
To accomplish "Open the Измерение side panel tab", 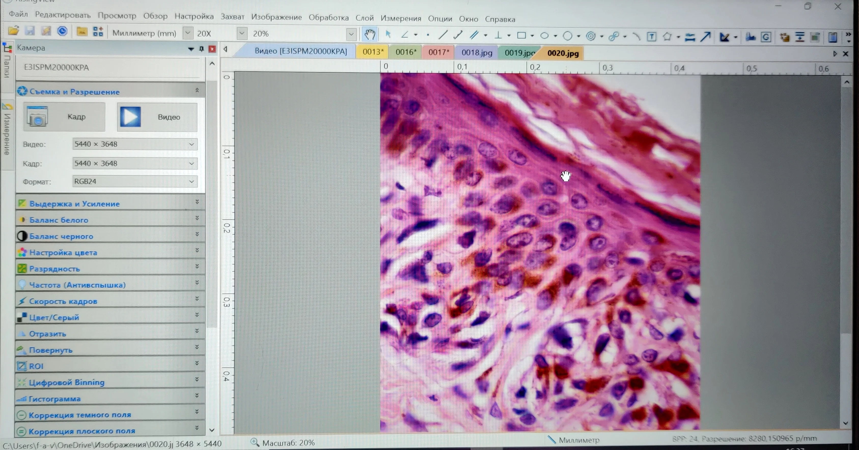I will pos(7,133).
